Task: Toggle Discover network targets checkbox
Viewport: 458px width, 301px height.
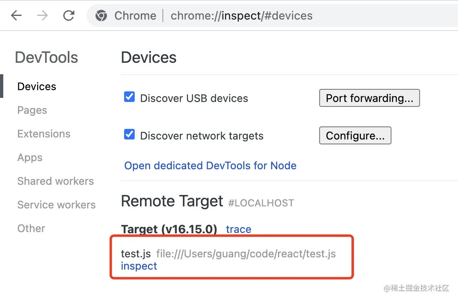Action: [129, 135]
